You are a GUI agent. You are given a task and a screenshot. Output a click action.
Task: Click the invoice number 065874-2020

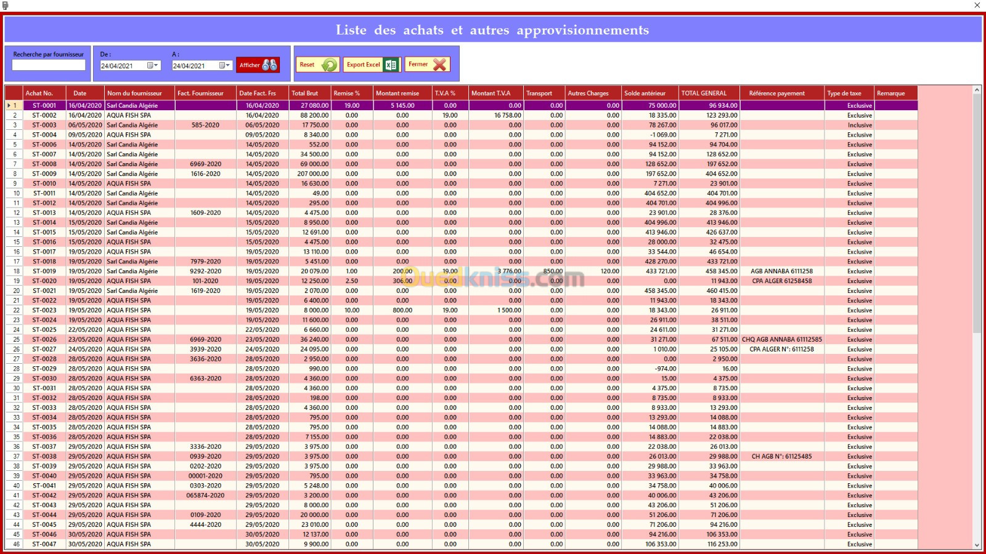(x=205, y=495)
